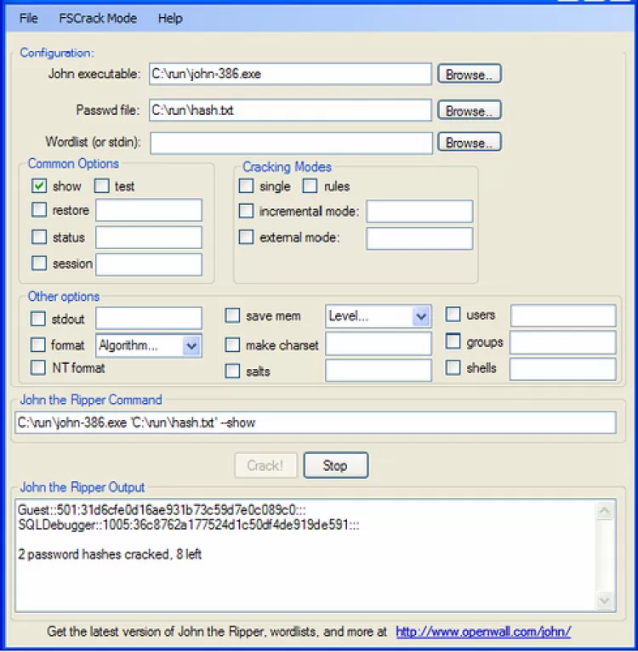The width and height of the screenshot is (638, 652).
Task: Click the output scrollbar down arrow
Action: tap(604, 600)
